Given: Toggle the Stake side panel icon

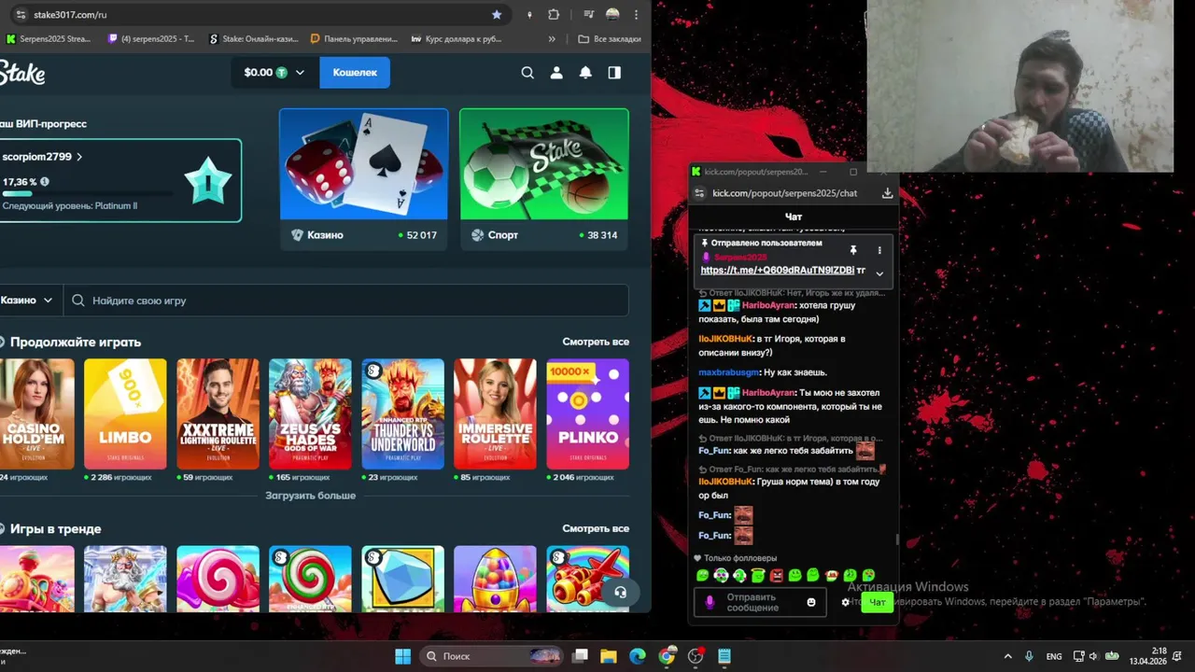Looking at the screenshot, I should pos(614,73).
